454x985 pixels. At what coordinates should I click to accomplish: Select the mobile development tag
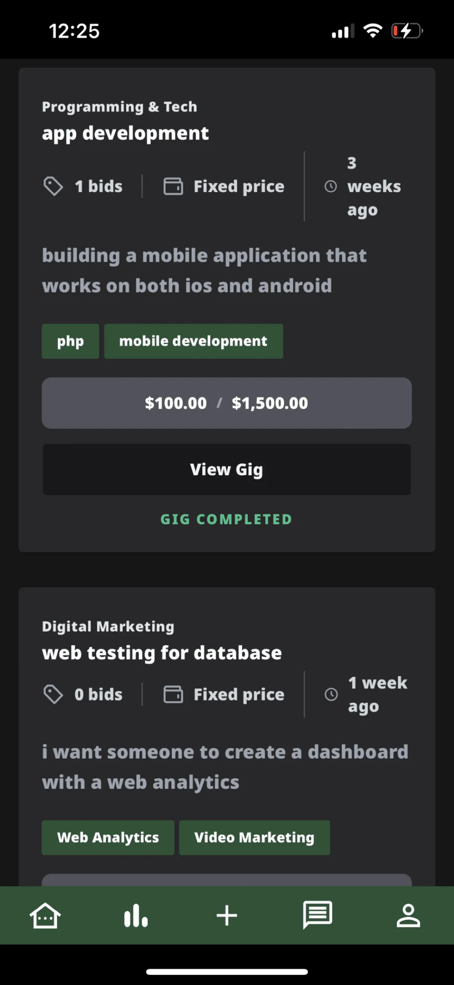[x=193, y=341]
